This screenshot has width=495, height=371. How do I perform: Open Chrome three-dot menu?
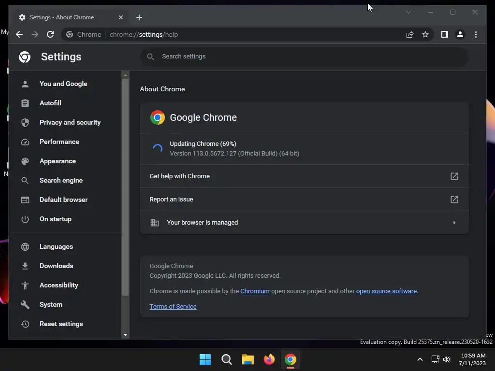pyautogui.click(x=476, y=34)
